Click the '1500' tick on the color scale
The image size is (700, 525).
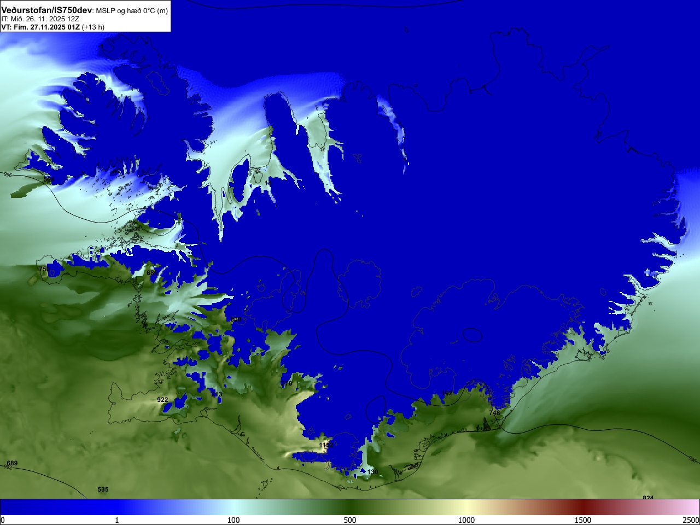tap(583, 520)
